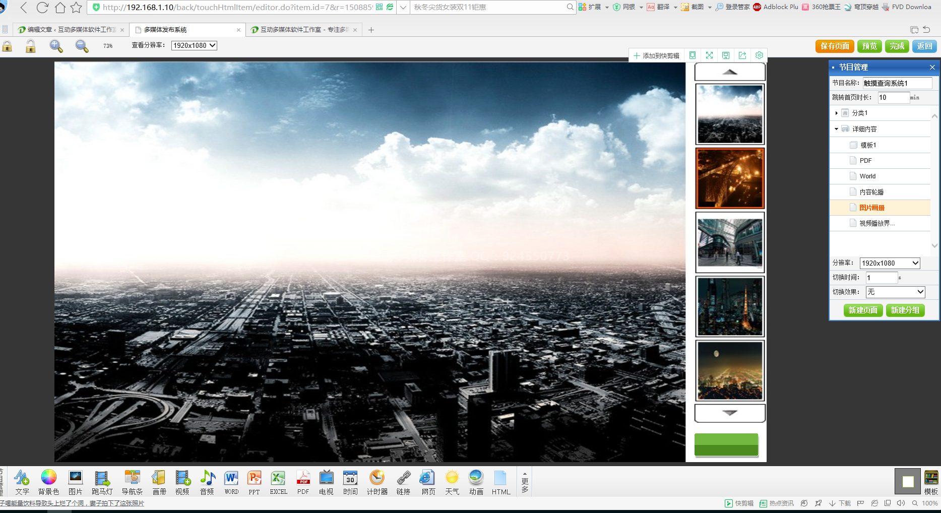Open the 切换效果 transition dropdown
The width and height of the screenshot is (941, 513).
coord(895,292)
